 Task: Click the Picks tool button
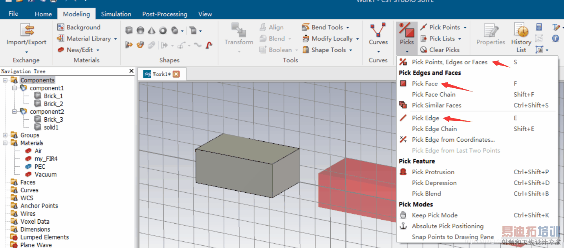click(x=407, y=38)
